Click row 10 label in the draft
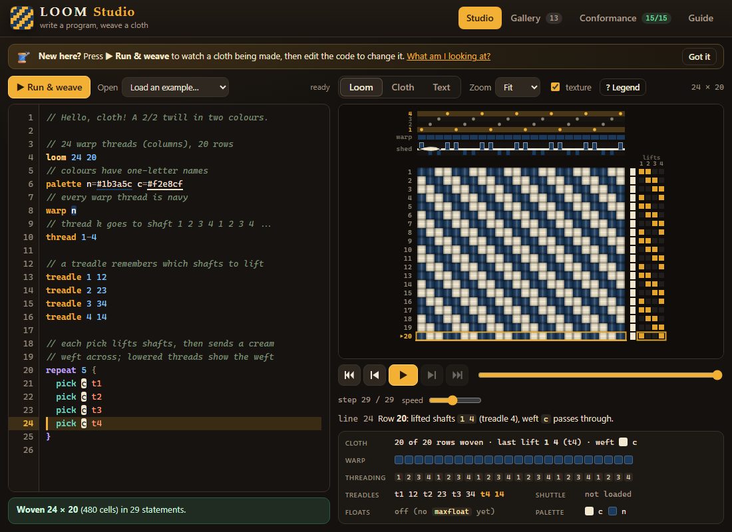732x532 pixels. (407, 249)
